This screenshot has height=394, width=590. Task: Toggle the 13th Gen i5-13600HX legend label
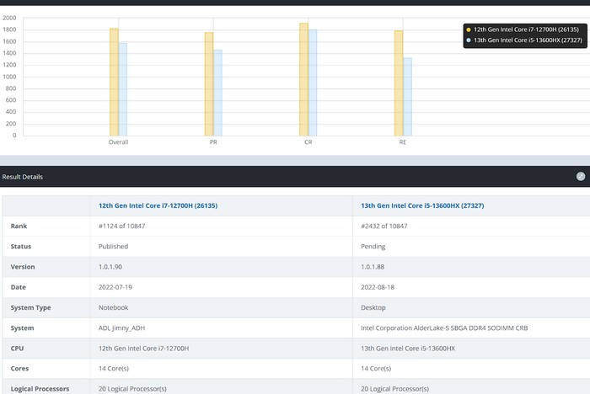point(528,40)
